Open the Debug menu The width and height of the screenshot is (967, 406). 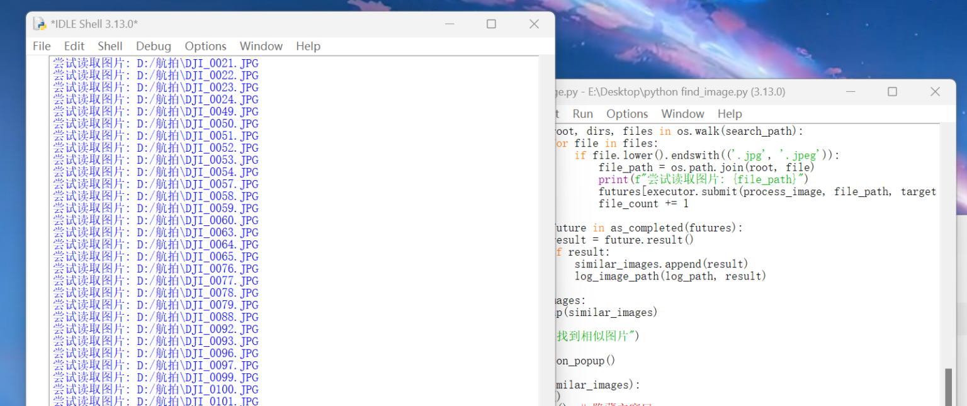point(154,46)
